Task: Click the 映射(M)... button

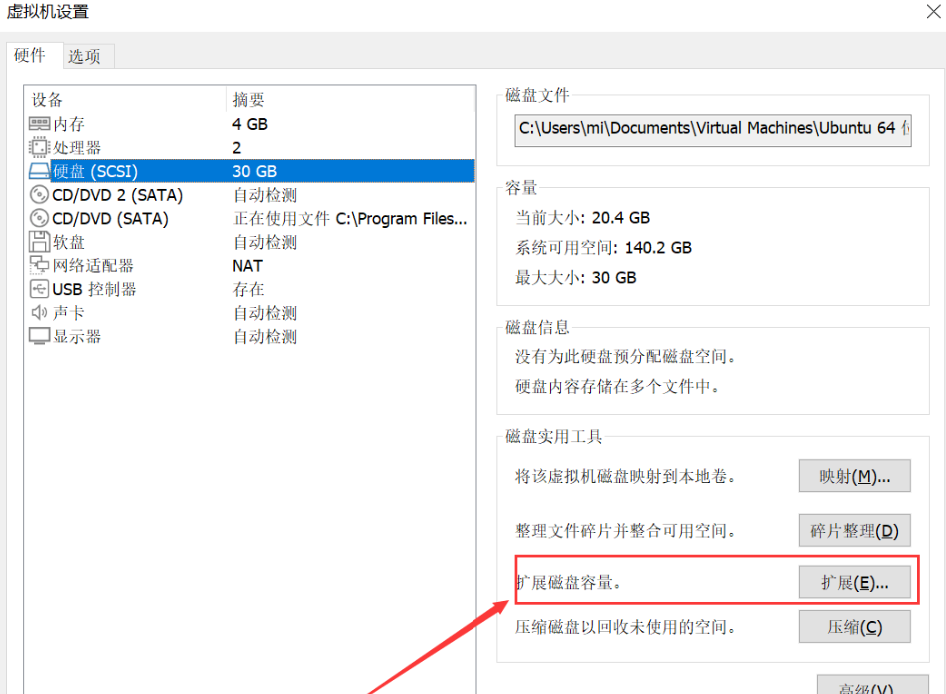Action: click(854, 477)
